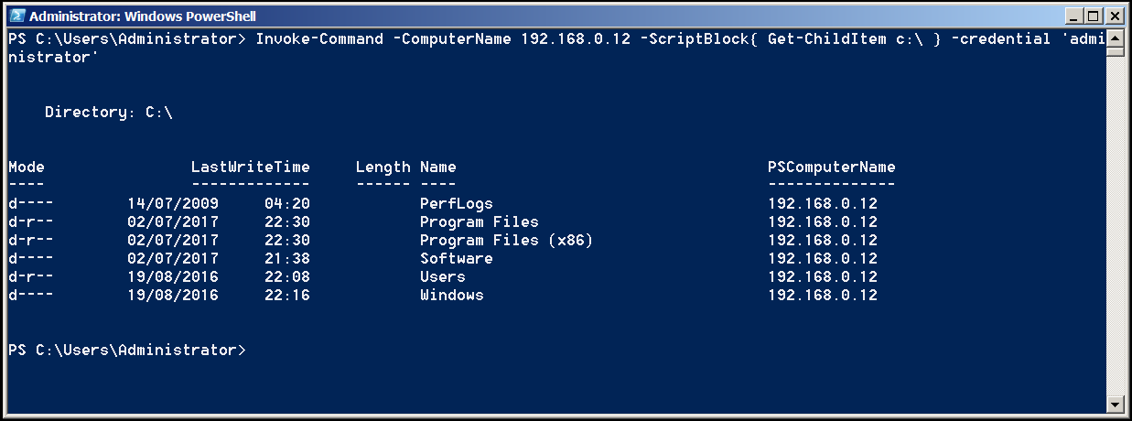
Task: Click the Software folder name in output
Action: pos(456,258)
